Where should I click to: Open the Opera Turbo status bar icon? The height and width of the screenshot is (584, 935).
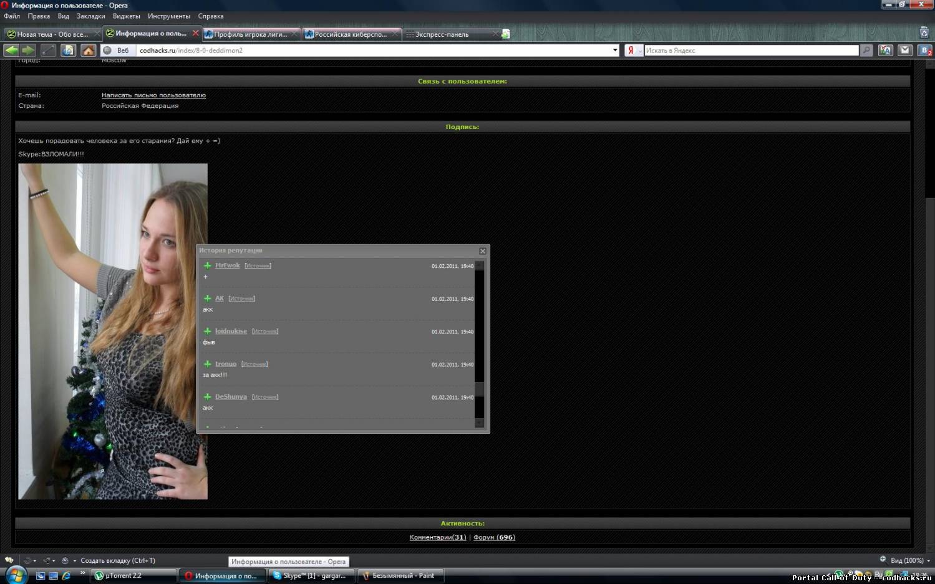coord(65,560)
